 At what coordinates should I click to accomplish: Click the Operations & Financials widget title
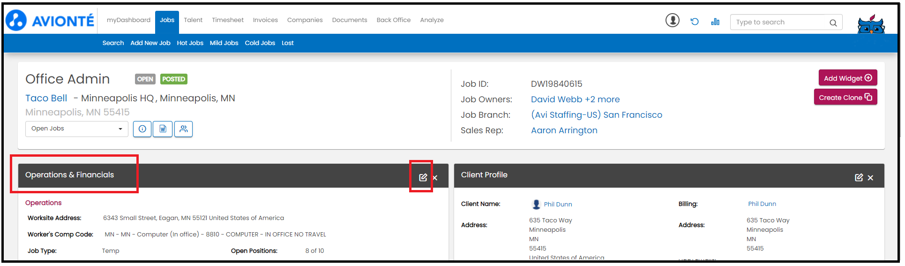coord(69,175)
